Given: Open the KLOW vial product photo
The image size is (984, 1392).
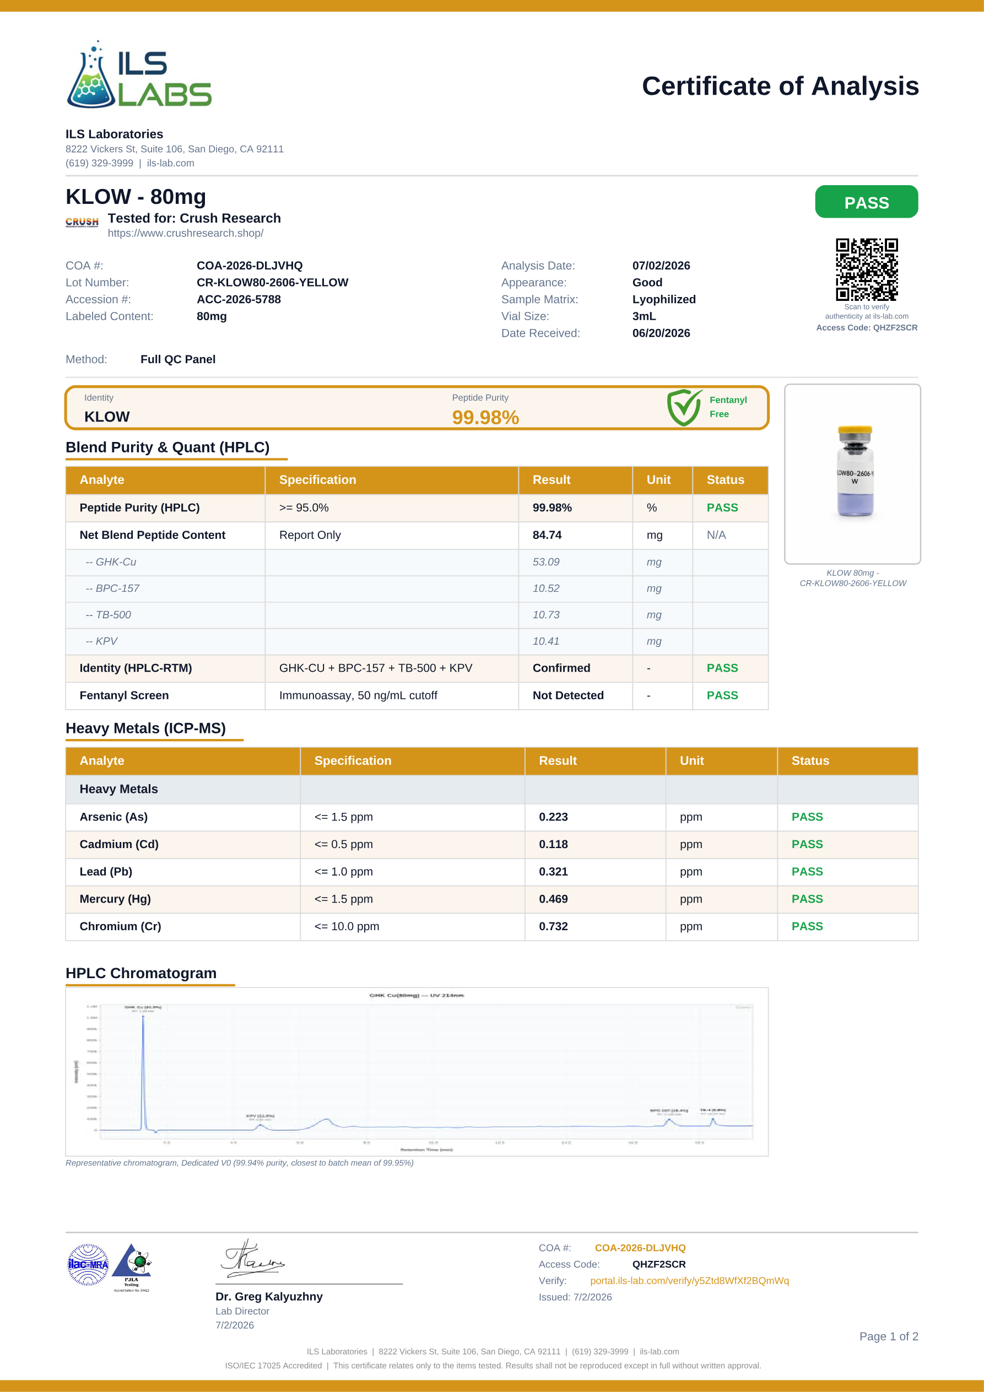Looking at the screenshot, I should [x=852, y=473].
